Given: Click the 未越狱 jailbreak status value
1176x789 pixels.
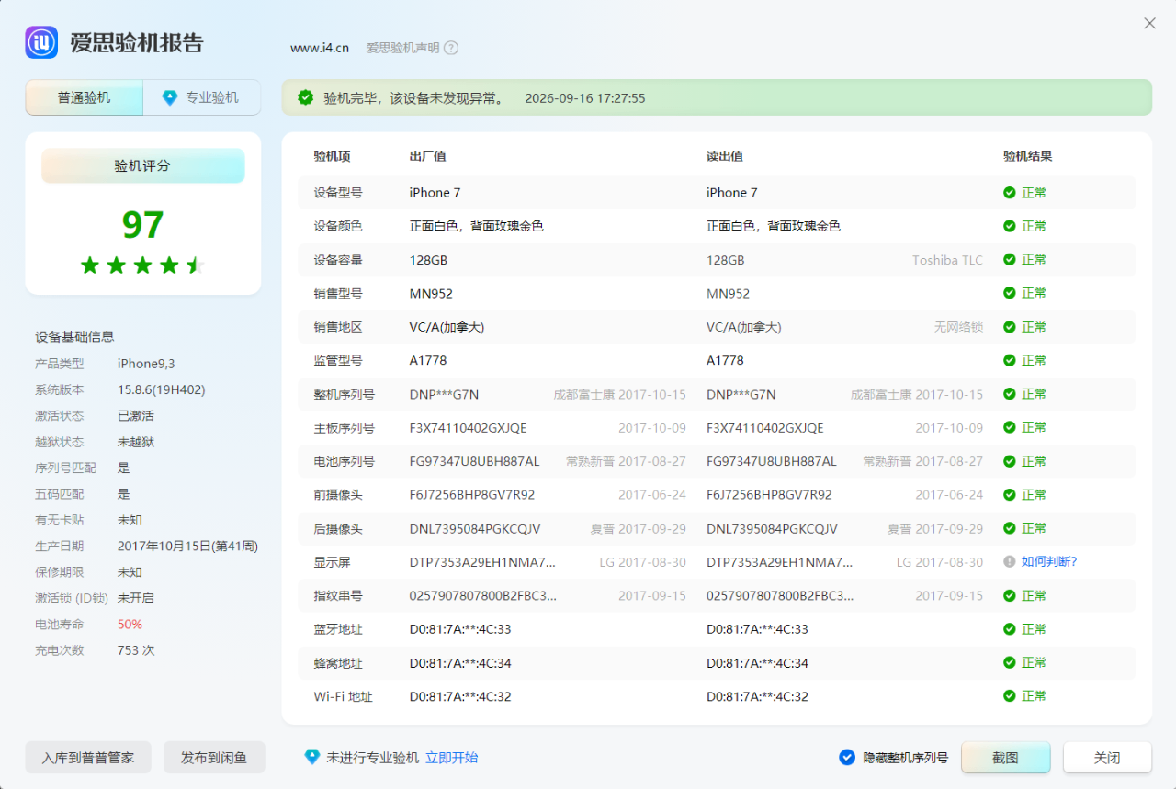Looking at the screenshot, I should point(136,442).
